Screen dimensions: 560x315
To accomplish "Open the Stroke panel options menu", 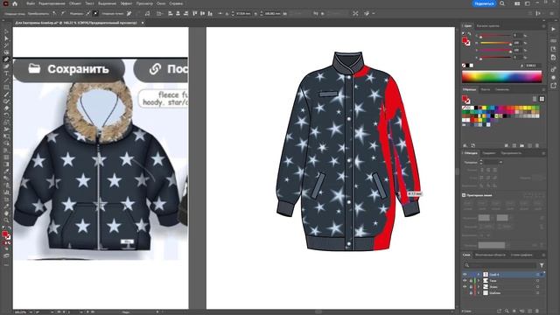I will tap(543, 153).
